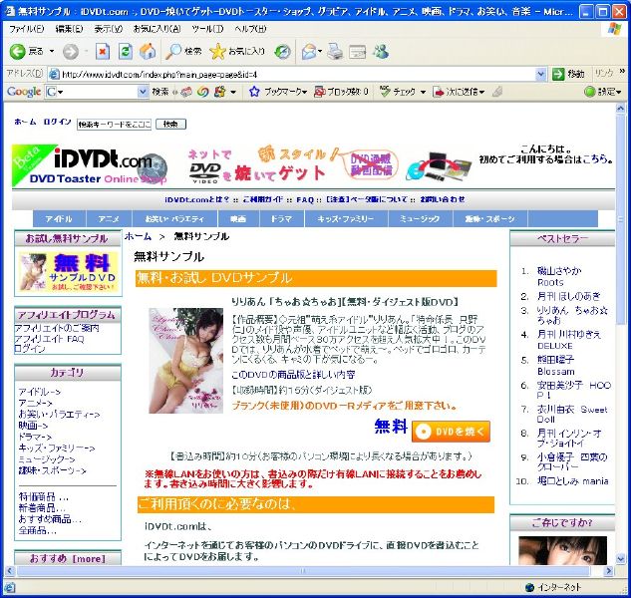
Task: Open the Google toolbar ブックマーク dropdown
Action: [277, 92]
